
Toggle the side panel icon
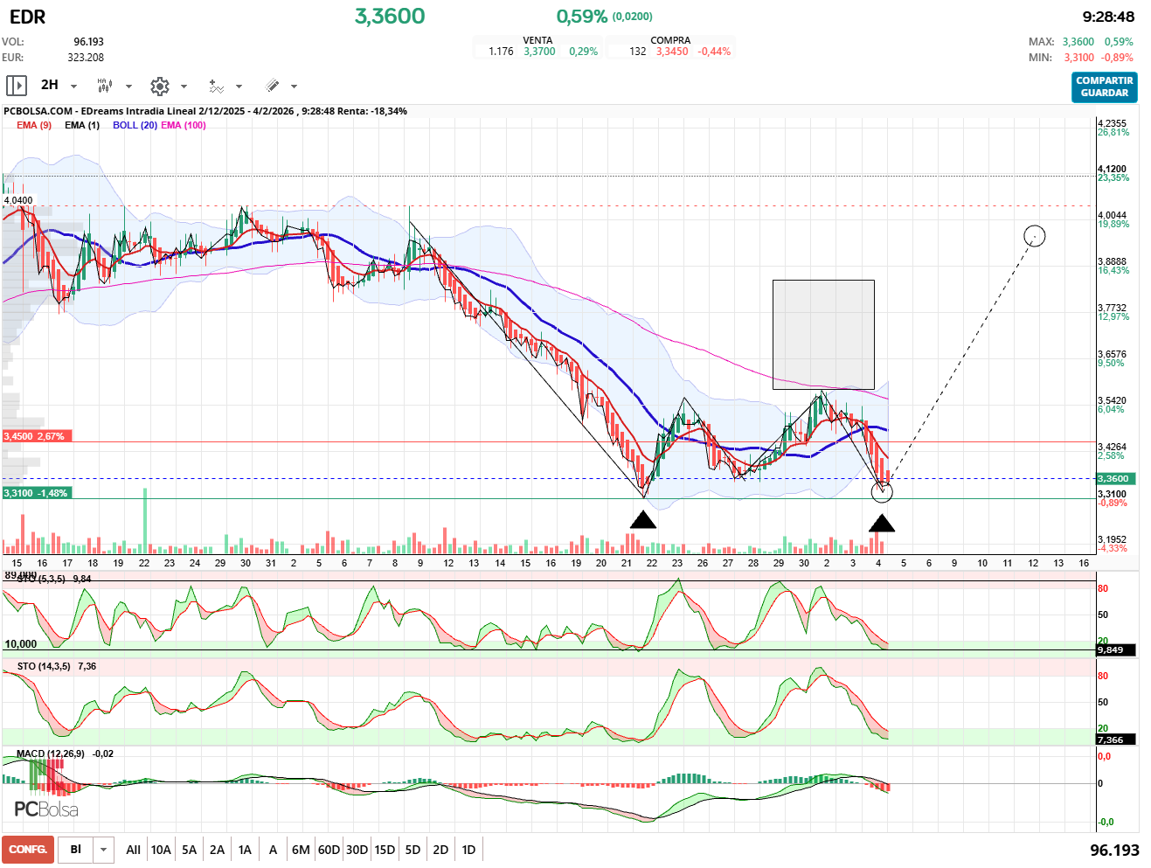pyautogui.click(x=16, y=85)
